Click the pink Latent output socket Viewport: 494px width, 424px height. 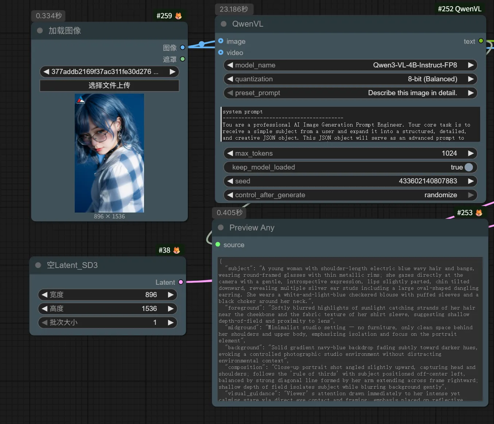(x=180, y=282)
